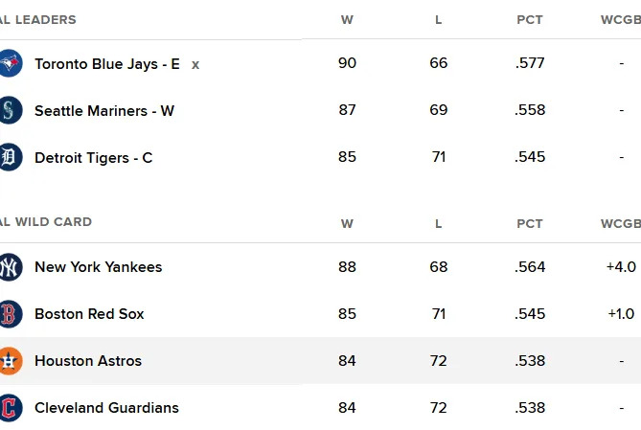Open the Cleveland Guardians team link
Viewport: 641px width, 430px height.
point(106,408)
